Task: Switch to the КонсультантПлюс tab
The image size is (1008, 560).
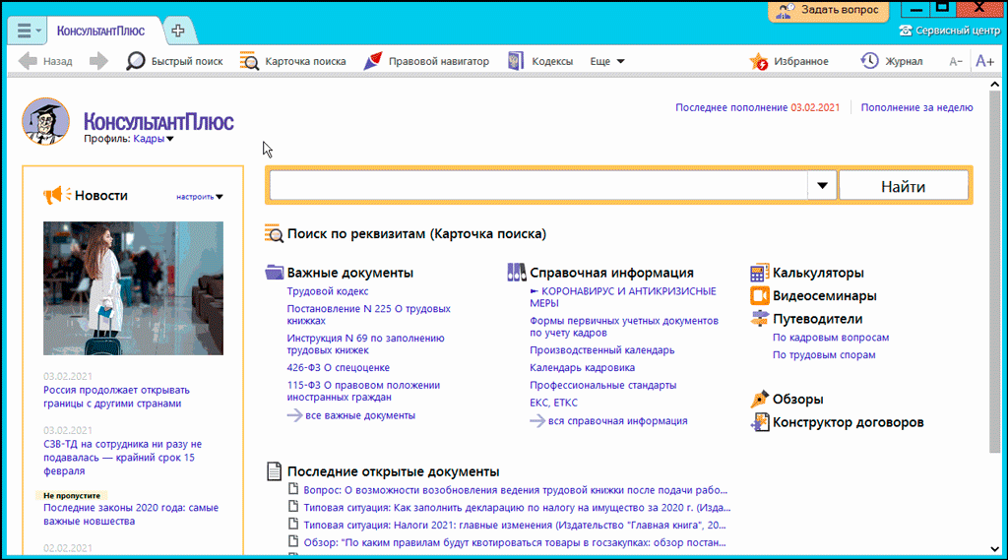Action: [101, 31]
